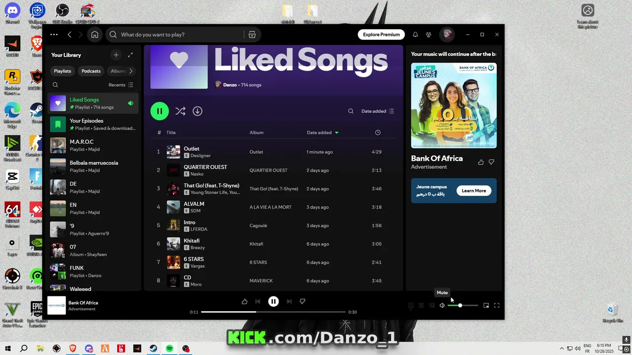632x355 pixels.
Task: Open the notifications bell (What's New)
Action: (415, 35)
